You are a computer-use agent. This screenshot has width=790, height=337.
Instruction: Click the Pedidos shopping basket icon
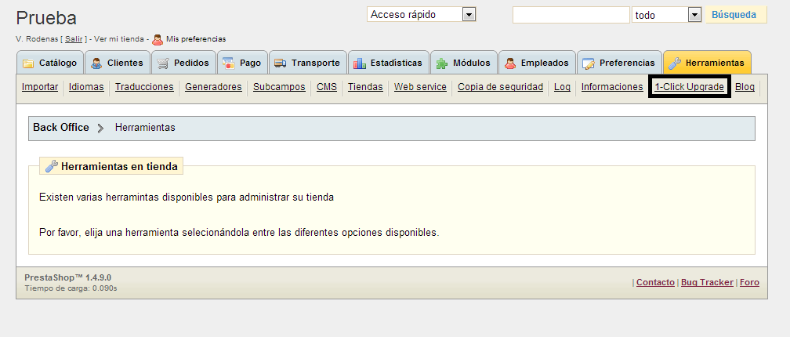pos(163,63)
